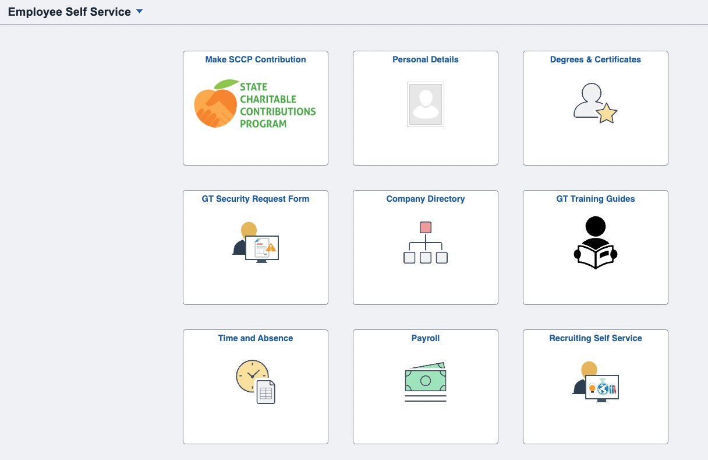Open the Company Directory org chart icon

pos(426,243)
